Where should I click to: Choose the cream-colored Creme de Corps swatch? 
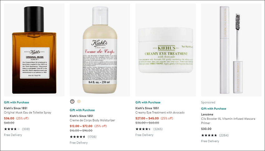pyautogui.click(x=79, y=101)
